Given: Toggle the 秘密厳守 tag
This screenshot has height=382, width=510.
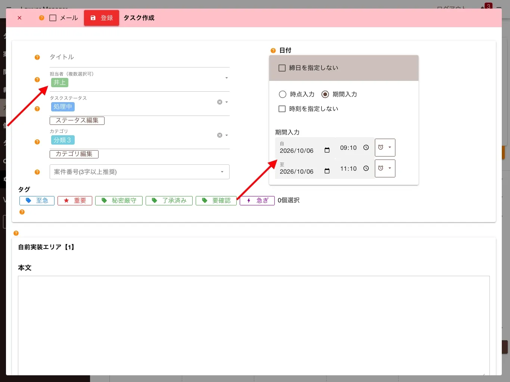Looking at the screenshot, I should coord(119,201).
